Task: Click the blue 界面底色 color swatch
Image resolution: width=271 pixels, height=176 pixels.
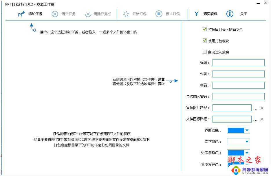Action: [236, 130]
